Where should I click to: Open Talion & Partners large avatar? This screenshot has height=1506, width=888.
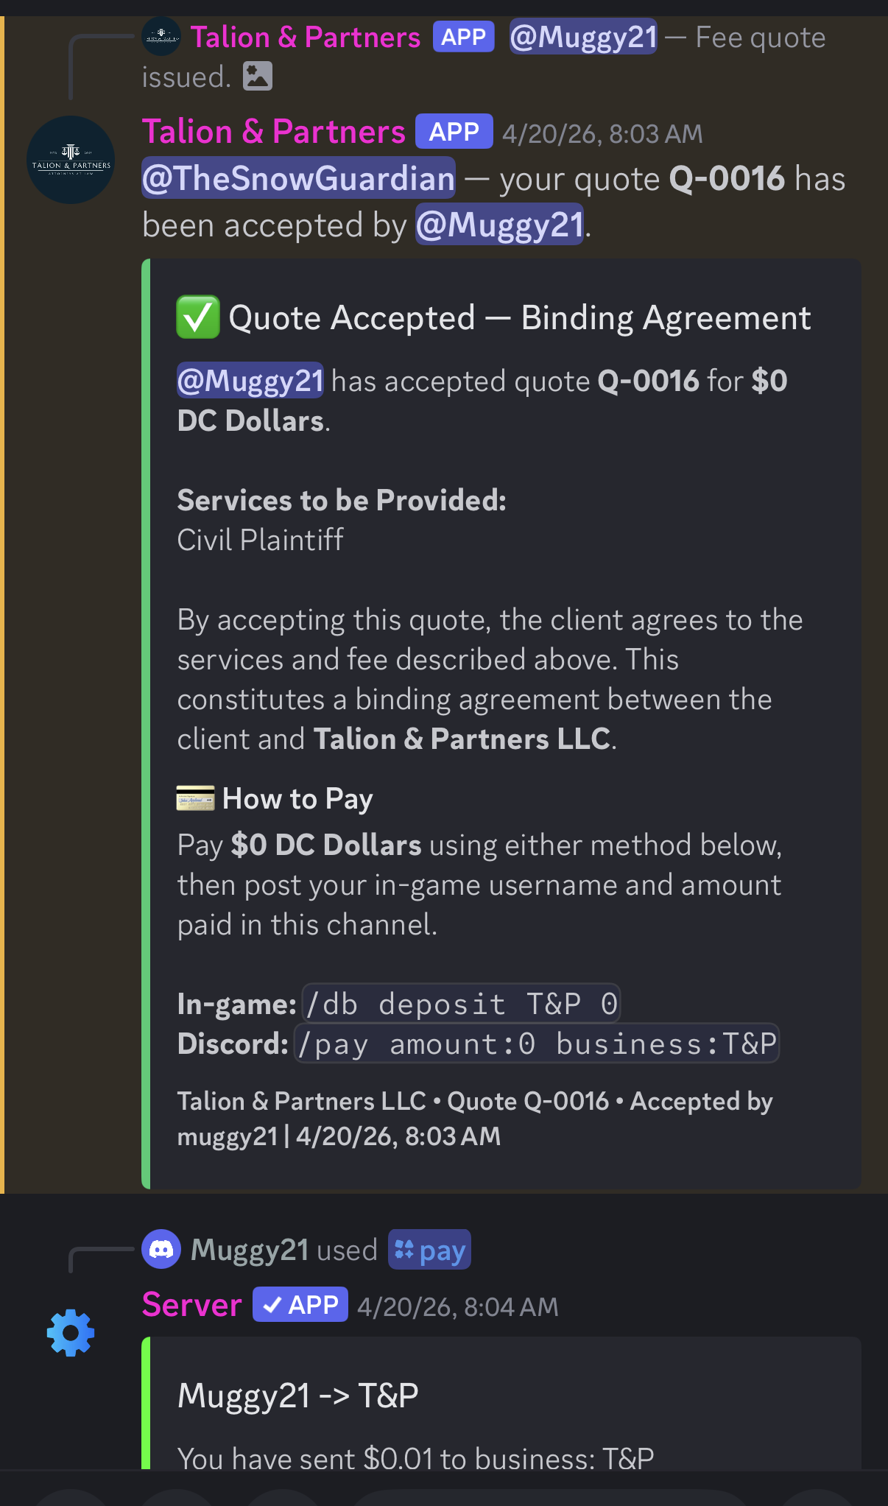point(71,160)
